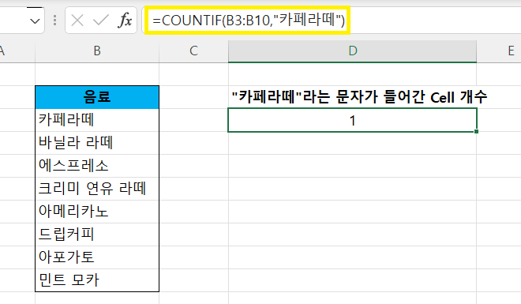Viewport: 521px width, 304px height.
Task: Select the cell containing 드립커피
Action: click(97, 235)
